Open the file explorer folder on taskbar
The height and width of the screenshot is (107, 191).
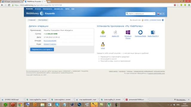pos(42,105)
